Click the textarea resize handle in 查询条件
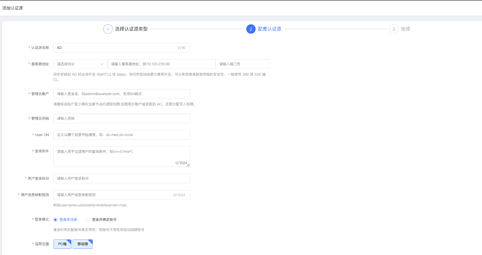Viewport: 482px width, 255px height. (x=188, y=165)
